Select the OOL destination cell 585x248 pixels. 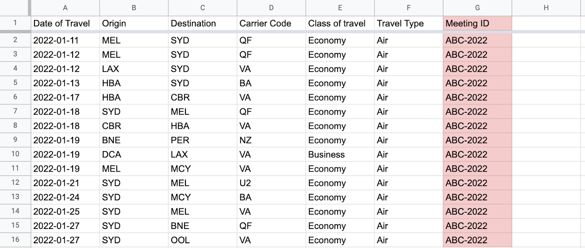(203, 240)
